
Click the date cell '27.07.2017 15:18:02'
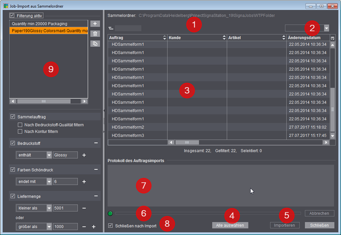point(308,127)
